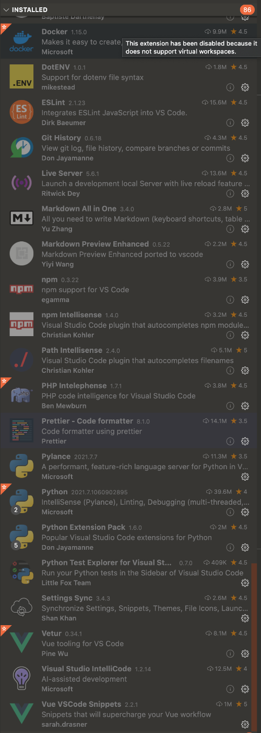This screenshot has width=261, height=733.
Task: Open the Manage gear for Vue VSCode Snippets
Action: click(245, 724)
